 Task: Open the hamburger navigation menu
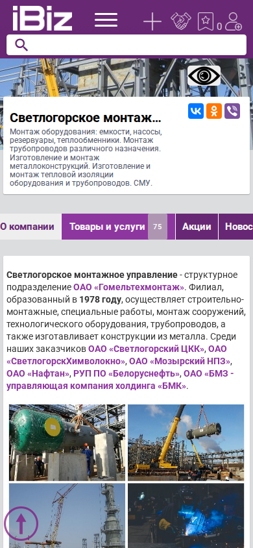click(106, 20)
